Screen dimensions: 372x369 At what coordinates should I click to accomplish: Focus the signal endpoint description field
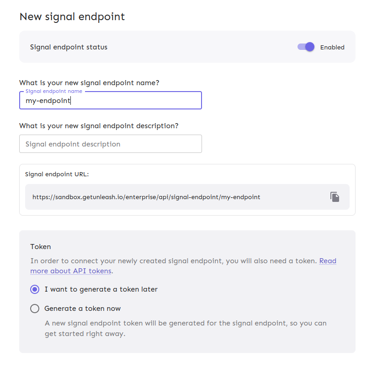(110, 144)
